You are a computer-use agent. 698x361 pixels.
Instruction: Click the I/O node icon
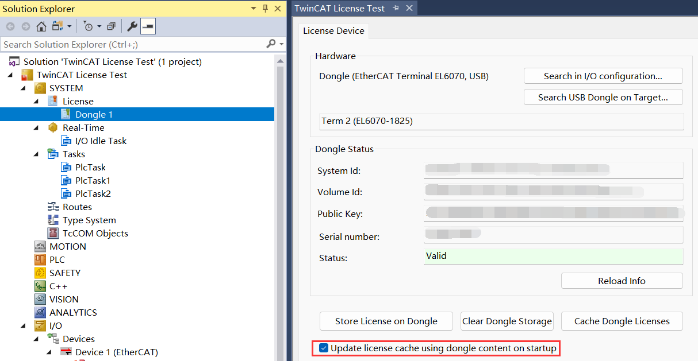point(40,325)
